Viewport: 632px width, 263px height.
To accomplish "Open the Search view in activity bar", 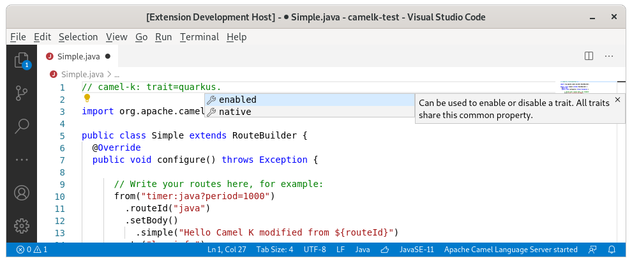I will 22,126.
